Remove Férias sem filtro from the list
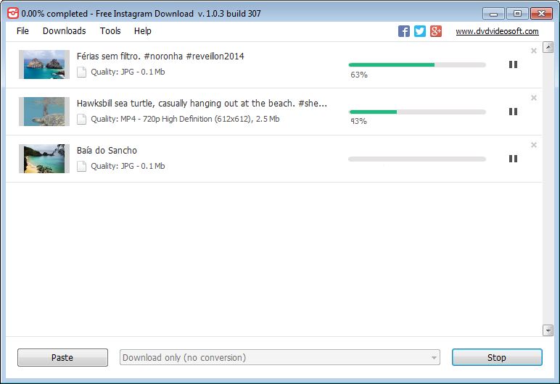This screenshot has height=384, width=560. coord(534,51)
